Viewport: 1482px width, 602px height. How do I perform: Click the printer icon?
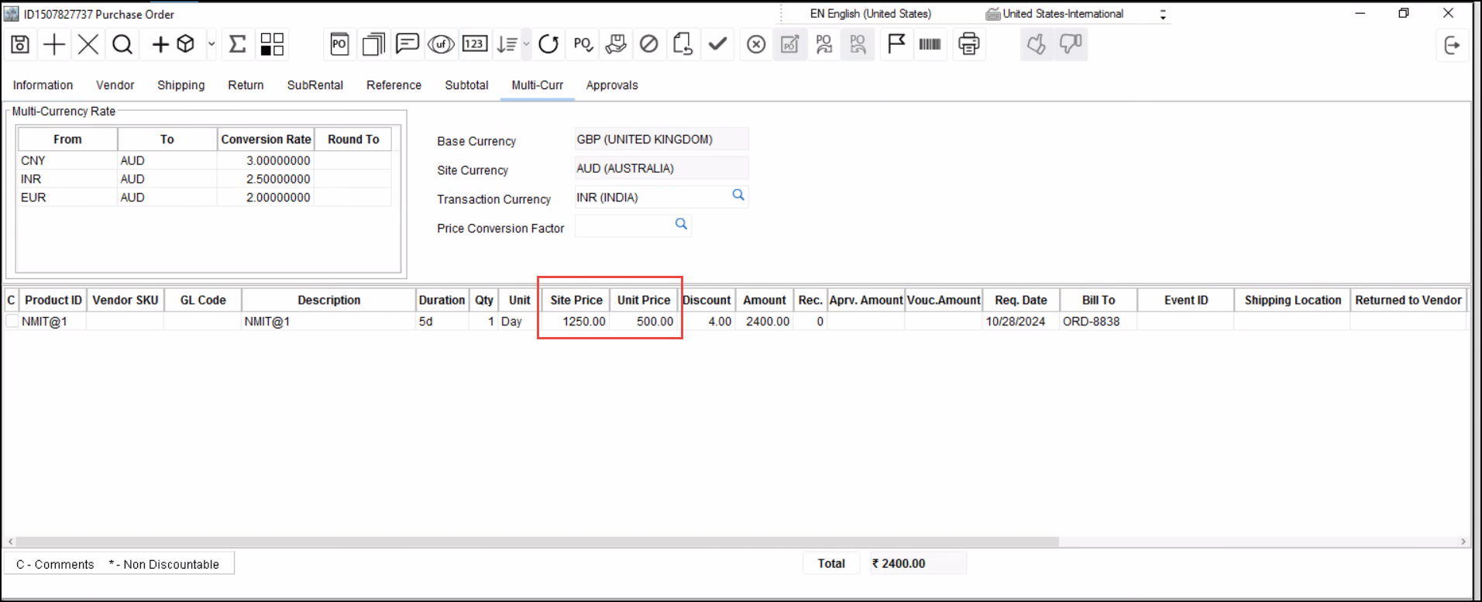pos(968,45)
